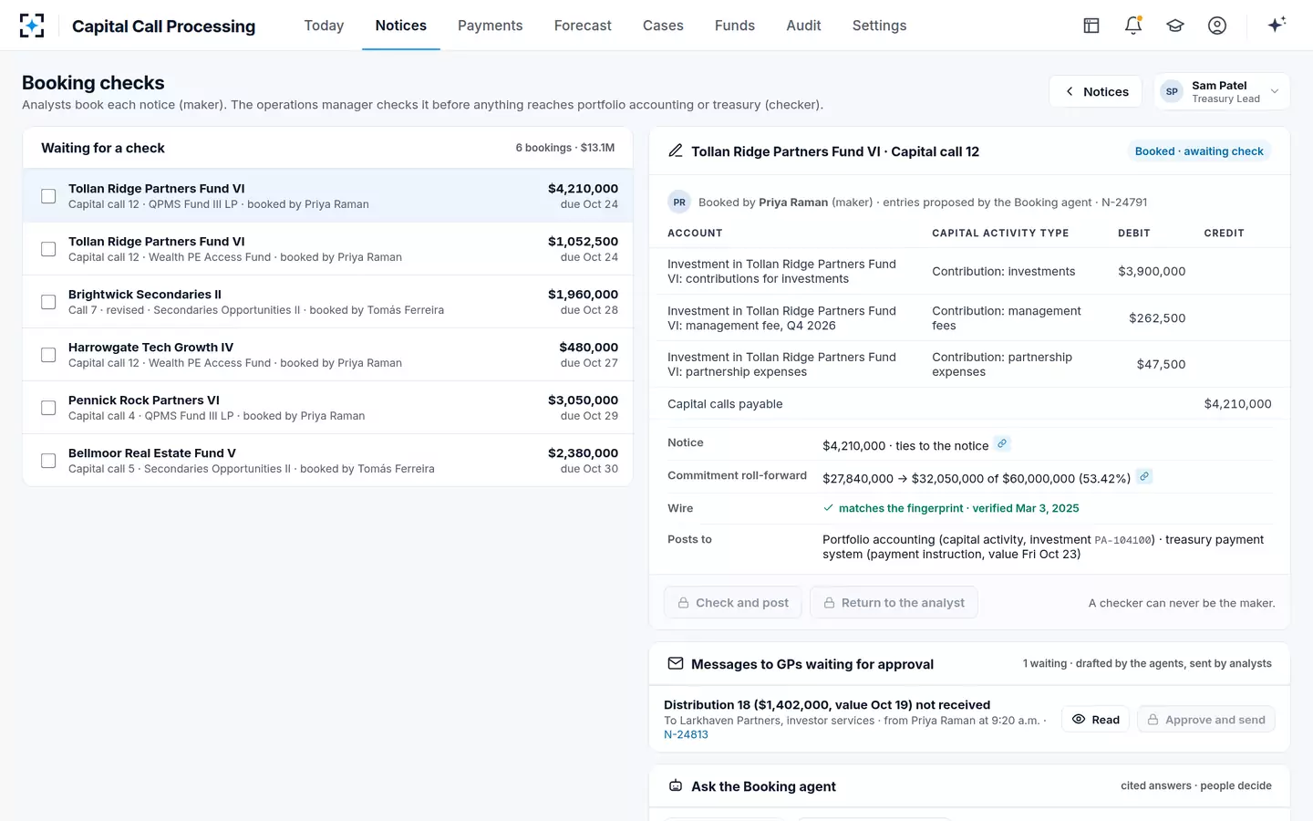Read the Distribution 18 message
Image resolution: width=1313 pixels, height=821 pixels.
click(x=1095, y=720)
